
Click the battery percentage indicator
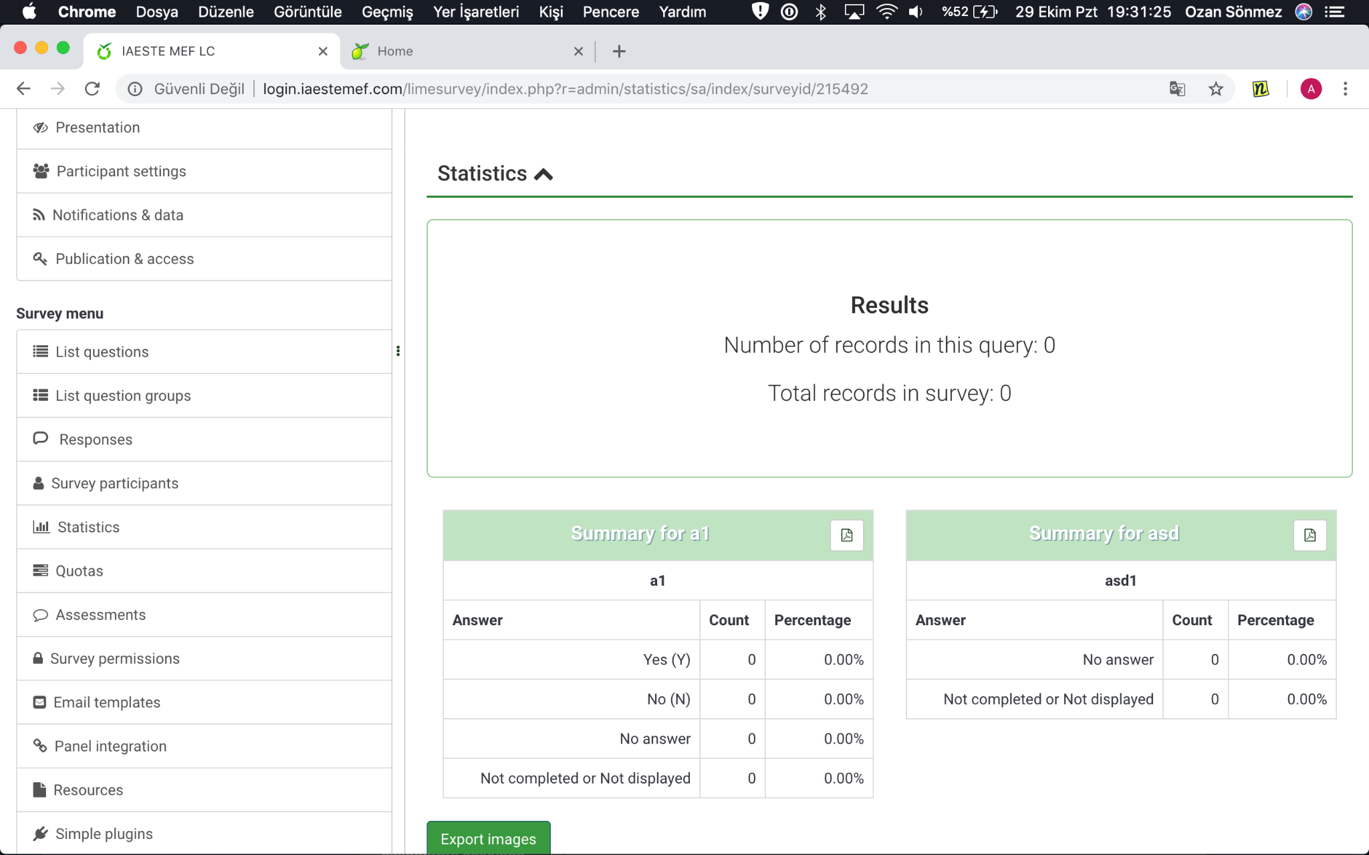[956, 11]
